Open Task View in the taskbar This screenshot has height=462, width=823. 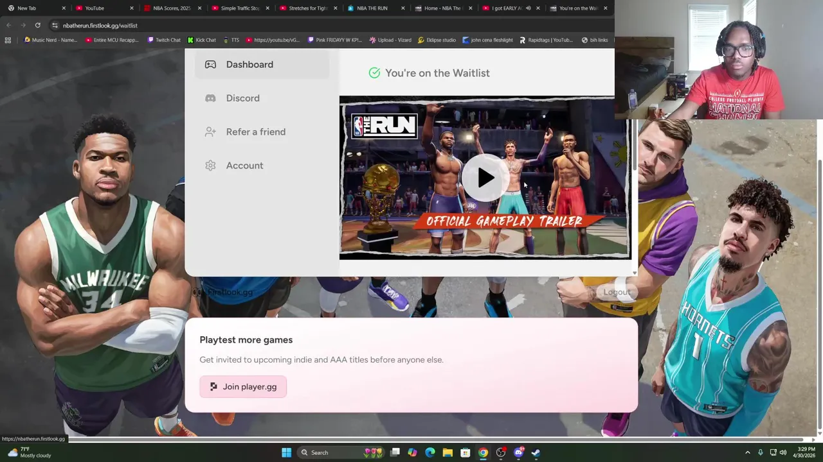(395, 452)
